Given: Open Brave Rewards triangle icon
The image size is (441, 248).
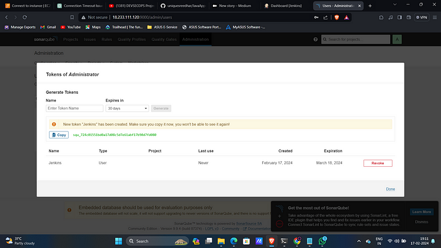Looking at the screenshot, I should (x=346, y=18).
